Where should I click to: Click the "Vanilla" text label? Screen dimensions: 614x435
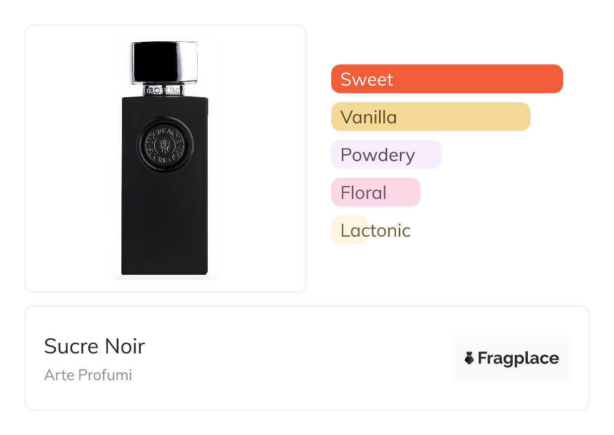(369, 117)
